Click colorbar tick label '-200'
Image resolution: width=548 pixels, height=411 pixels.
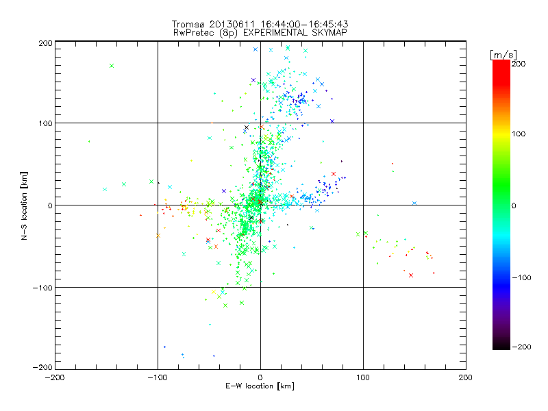(521, 347)
